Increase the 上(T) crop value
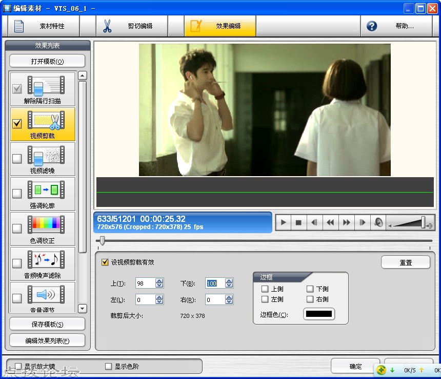The width and height of the screenshot is (441, 379). pyautogui.click(x=159, y=281)
